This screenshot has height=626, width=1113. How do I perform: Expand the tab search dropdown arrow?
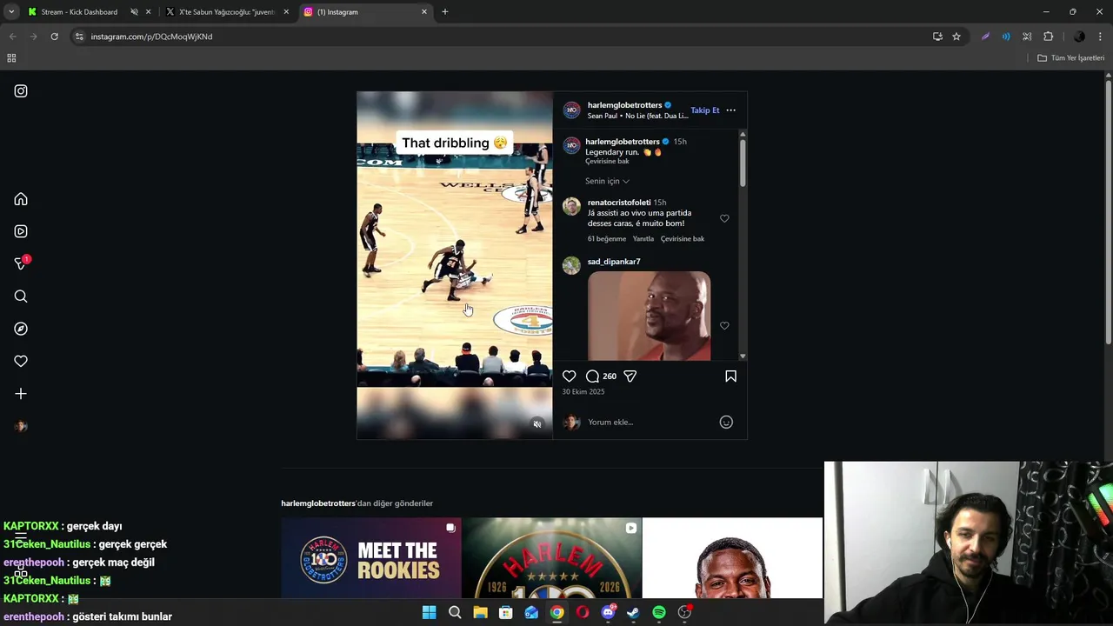pyautogui.click(x=11, y=12)
